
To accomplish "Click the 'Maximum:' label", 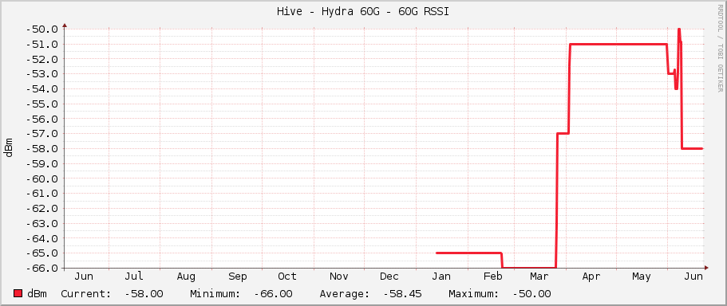I will 474,294.
